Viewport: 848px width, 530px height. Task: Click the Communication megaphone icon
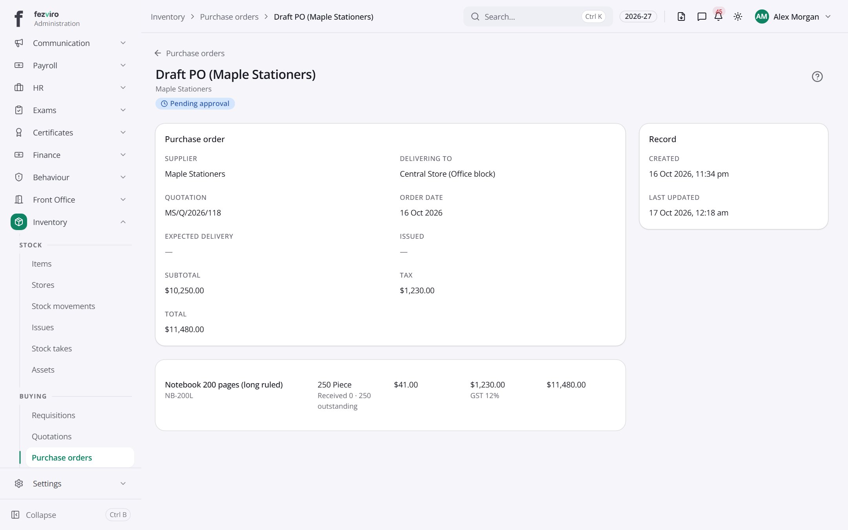[19, 43]
